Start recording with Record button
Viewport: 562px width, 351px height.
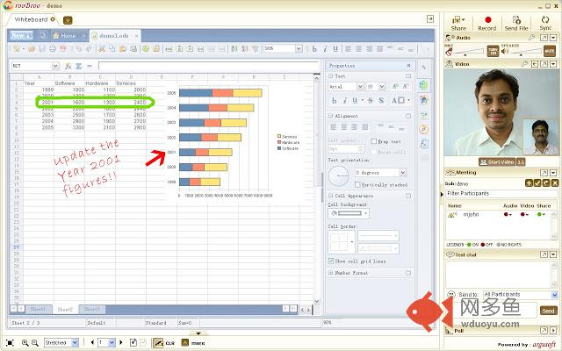pyautogui.click(x=487, y=24)
